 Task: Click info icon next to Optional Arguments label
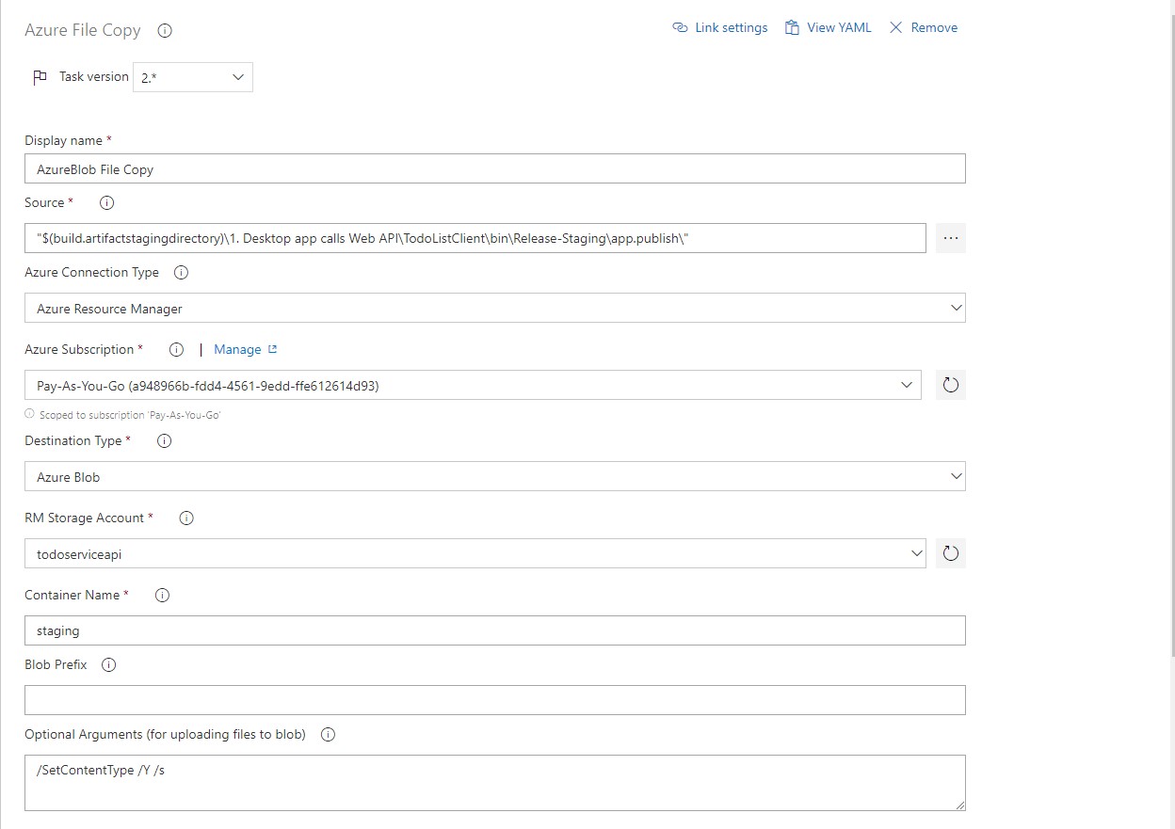pyautogui.click(x=328, y=734)
